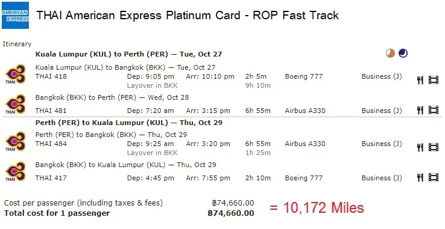
Task: Click the orange daytime flight indicator icon
Action: pos(391,53)
